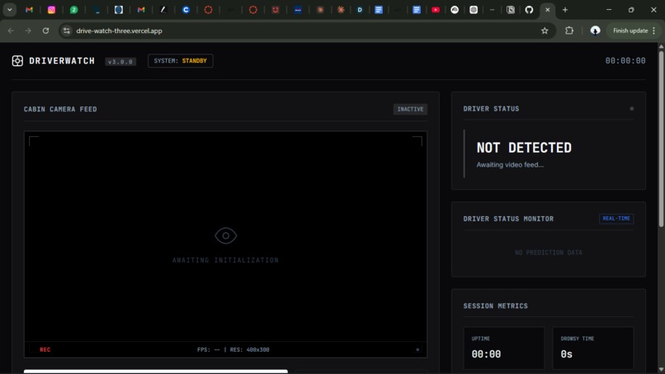
Task: Open the Notion tab
Action: [511, 10]
